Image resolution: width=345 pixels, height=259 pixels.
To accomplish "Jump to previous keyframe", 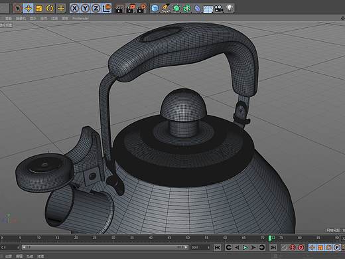I will pyautogui.click(x=229, y=247).
